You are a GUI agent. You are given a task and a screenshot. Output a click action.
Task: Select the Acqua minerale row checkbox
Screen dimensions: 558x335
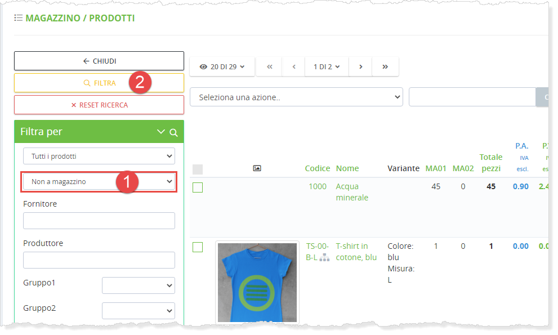point(198,187)
